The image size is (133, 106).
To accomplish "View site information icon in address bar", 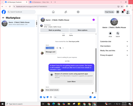I will click(14, 7).
